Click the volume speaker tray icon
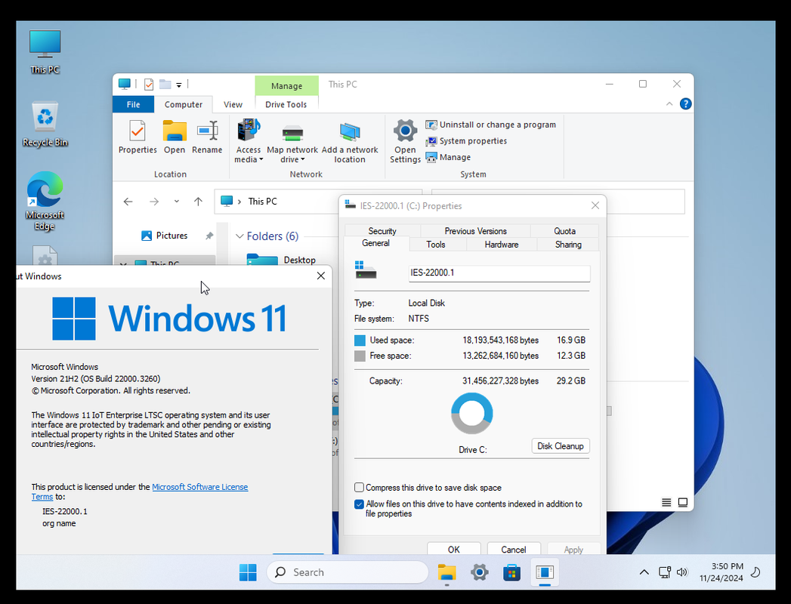This screenshot has height=604, width=791. coord(682,572)
